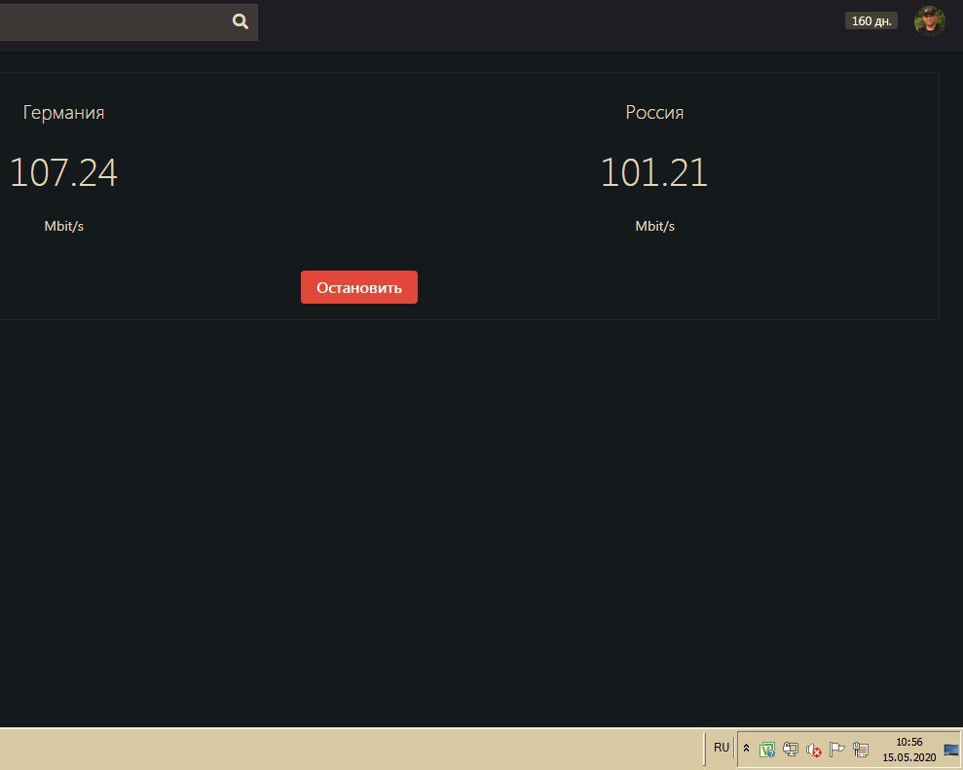Click the 107.24 speed value
Image resolution: width=963 pixels, height=770 pixels.
(x=63, y=172)
